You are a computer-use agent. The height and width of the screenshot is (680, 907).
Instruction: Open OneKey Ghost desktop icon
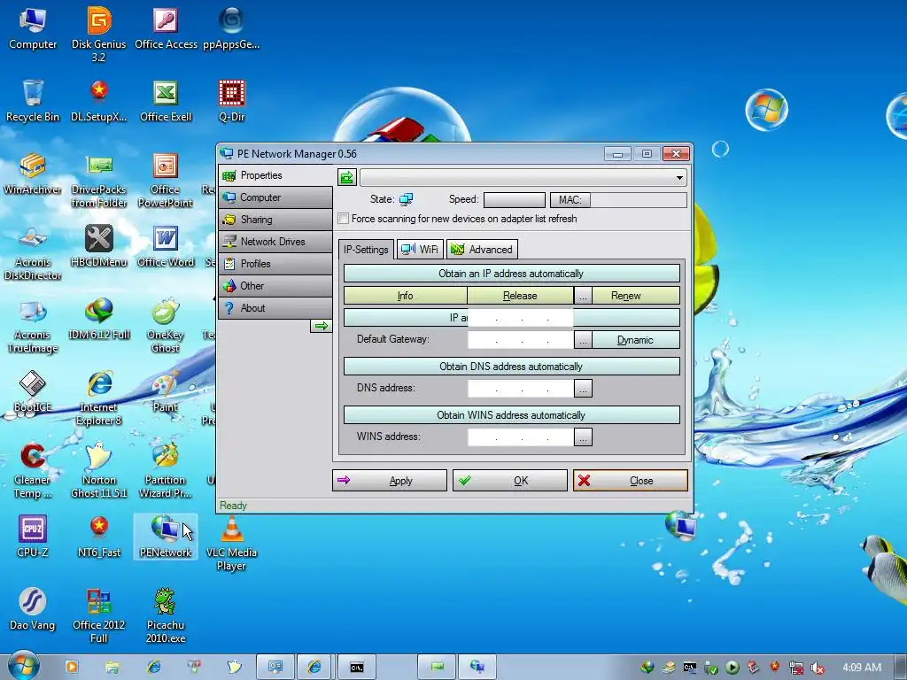tap(166, 326)
